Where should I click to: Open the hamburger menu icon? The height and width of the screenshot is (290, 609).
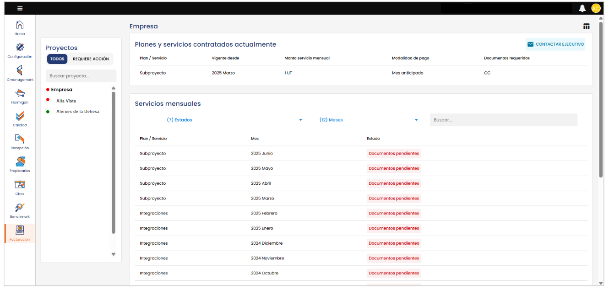coord(20,8)
